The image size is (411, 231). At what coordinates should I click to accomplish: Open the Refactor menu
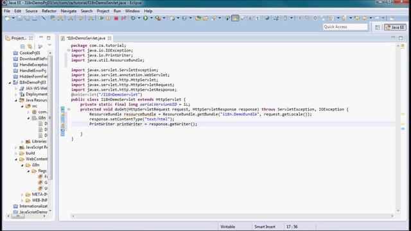(x=49, y=11)
